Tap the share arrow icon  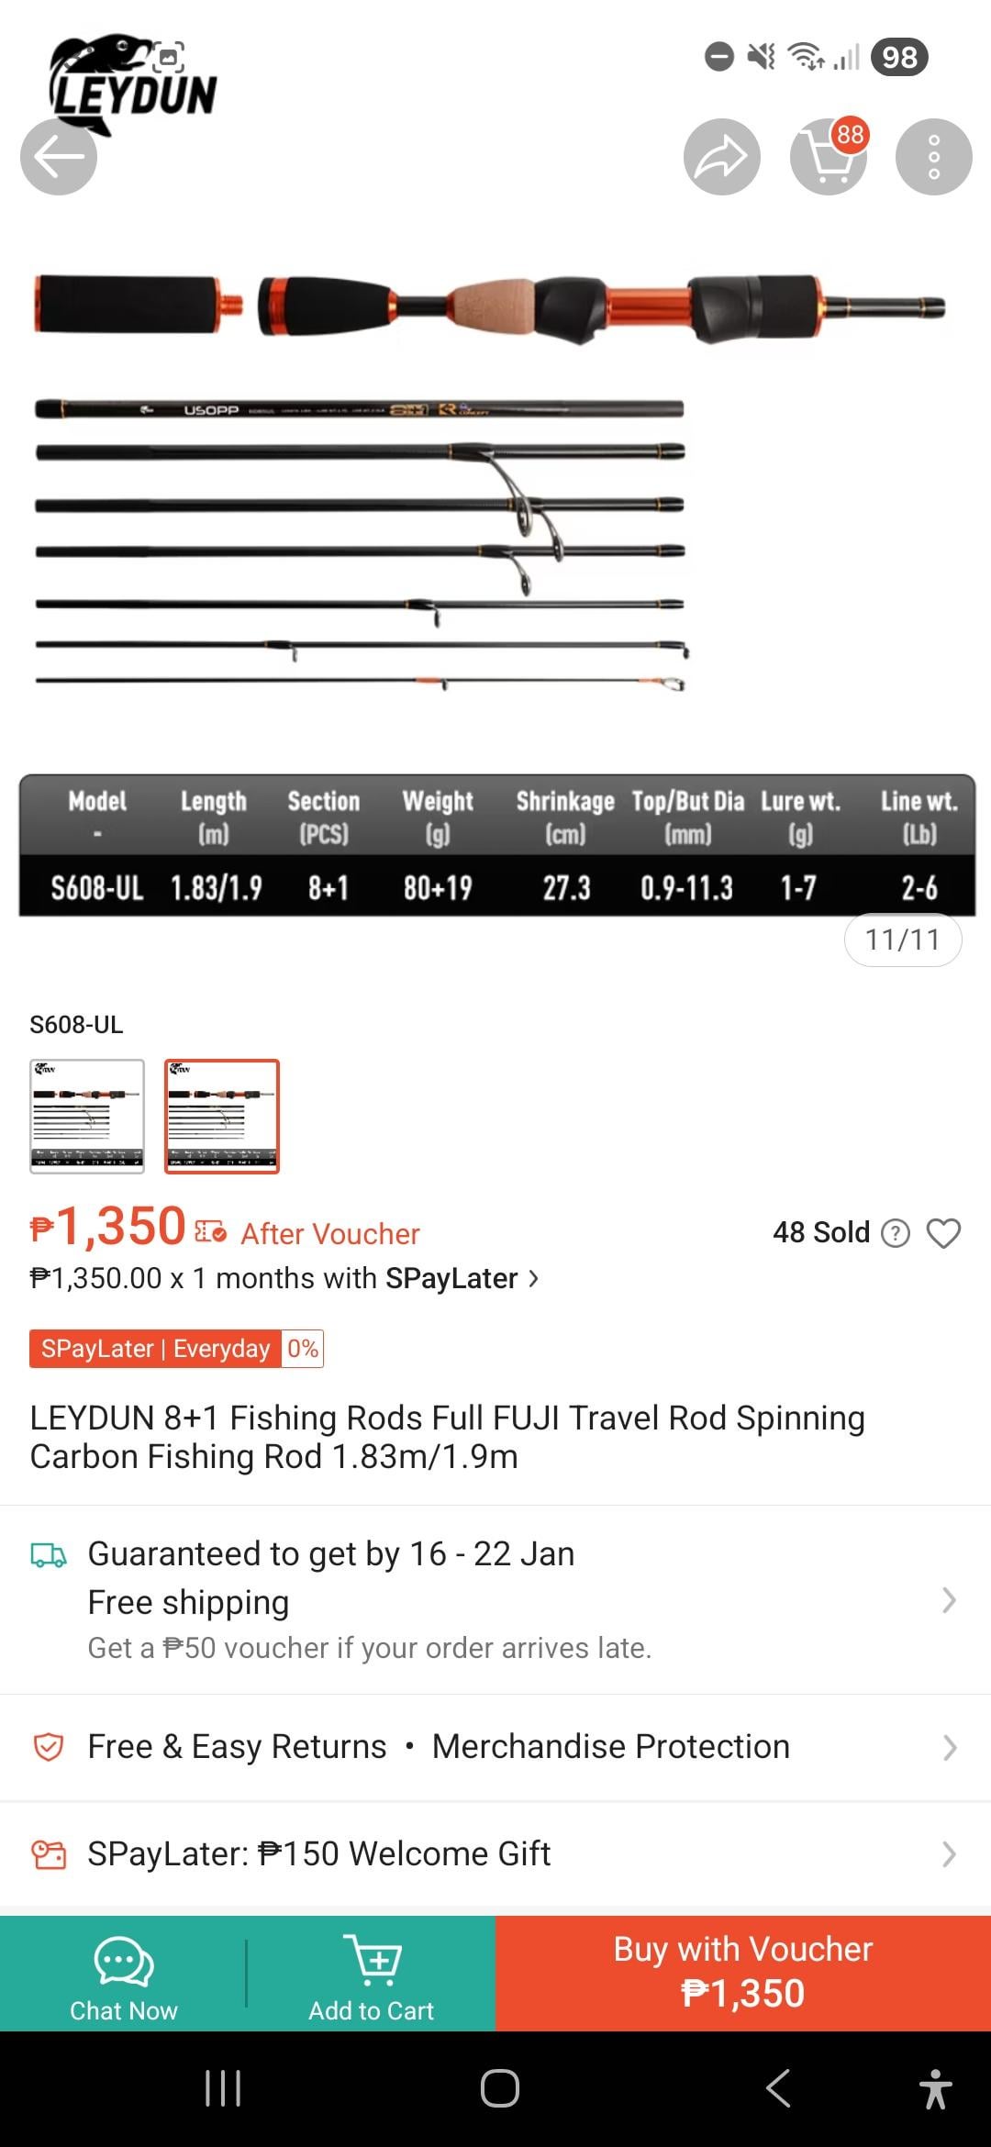721,157
